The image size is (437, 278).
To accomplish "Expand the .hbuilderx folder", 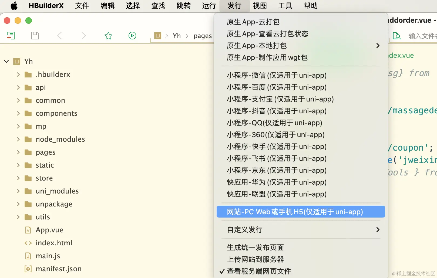I will click(x=18, y=74).
